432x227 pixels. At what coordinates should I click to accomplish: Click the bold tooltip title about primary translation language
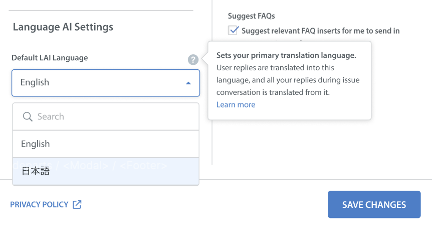coord(286,55)
